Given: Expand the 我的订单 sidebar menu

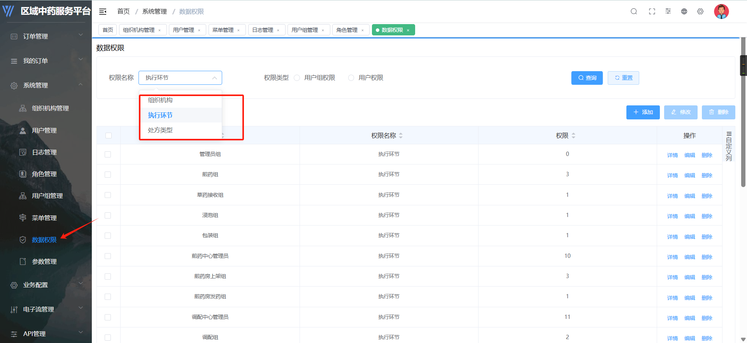Looking at the screenshot, I should coord(81,59).
